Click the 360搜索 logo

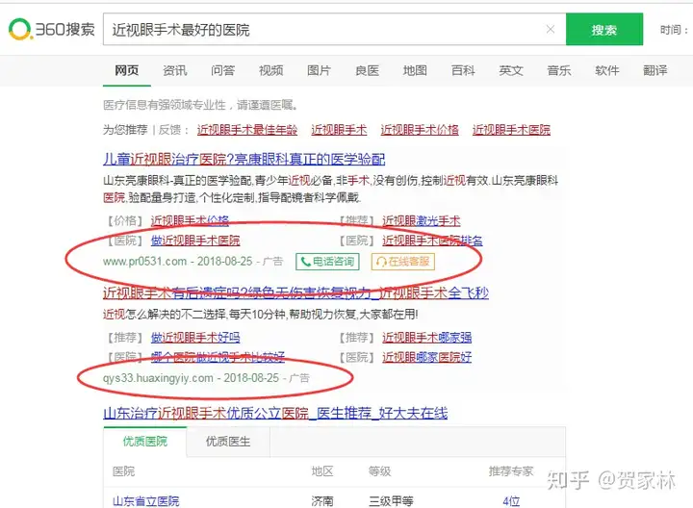pyautogui.click(x=52, y=29)
